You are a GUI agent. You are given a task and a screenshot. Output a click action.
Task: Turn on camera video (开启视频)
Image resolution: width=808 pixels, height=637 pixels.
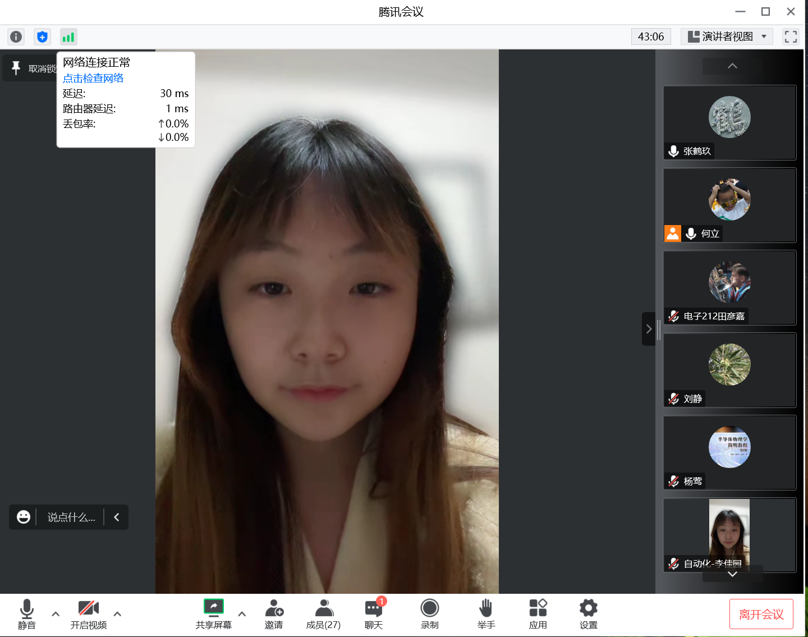pos(89,614)
